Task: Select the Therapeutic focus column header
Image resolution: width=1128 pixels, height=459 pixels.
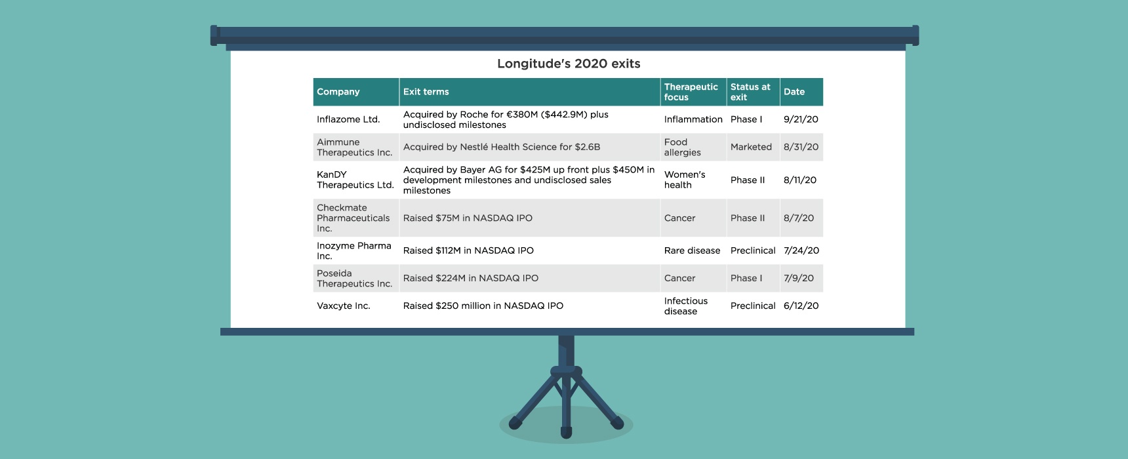Action: point(691,92)
